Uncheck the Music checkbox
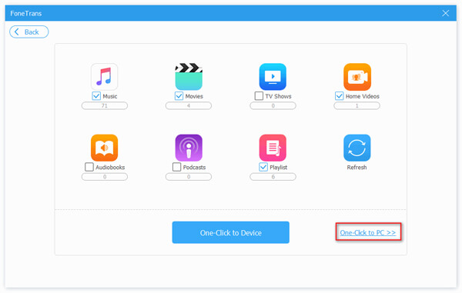 tap(96, 96)
